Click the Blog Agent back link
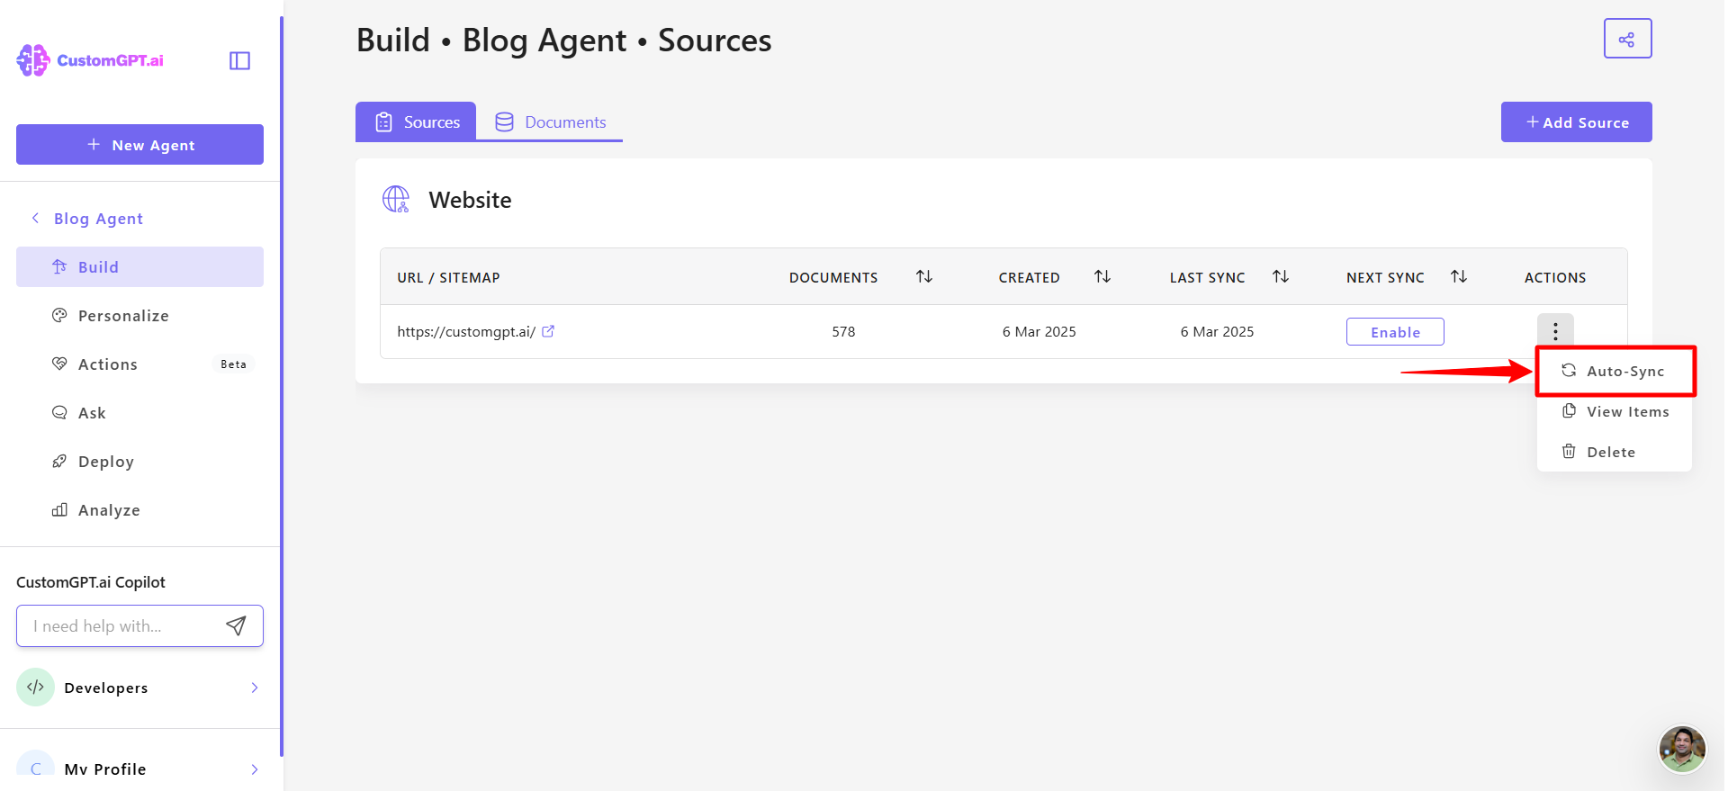The width and height of the screenshot is (1728, 791). (x=98, y=218)
